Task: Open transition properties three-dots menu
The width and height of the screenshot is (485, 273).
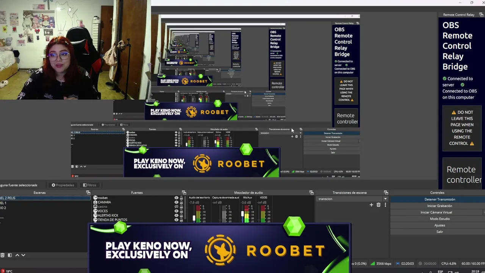Action: pos(385,205)
